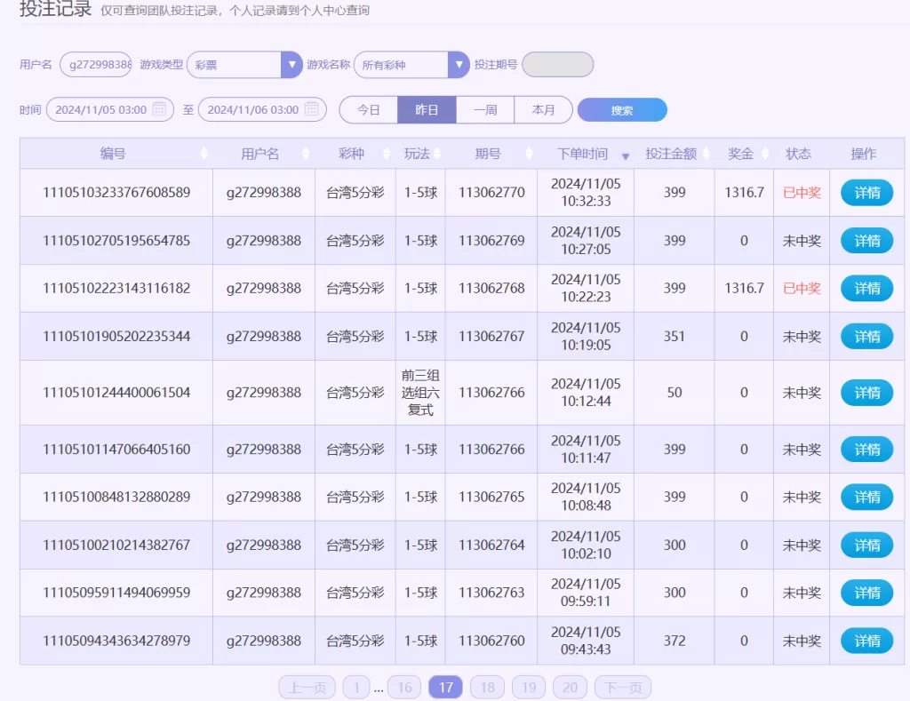Sort by 用户名 column arrows
This screenshot has height=701, width=910.
306,154
